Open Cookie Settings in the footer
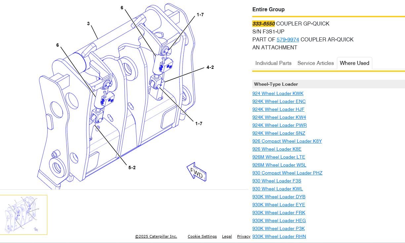Viewport: 405px width, 243px height. [202, 236]
